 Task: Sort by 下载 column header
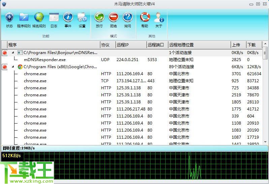[254, 45]
